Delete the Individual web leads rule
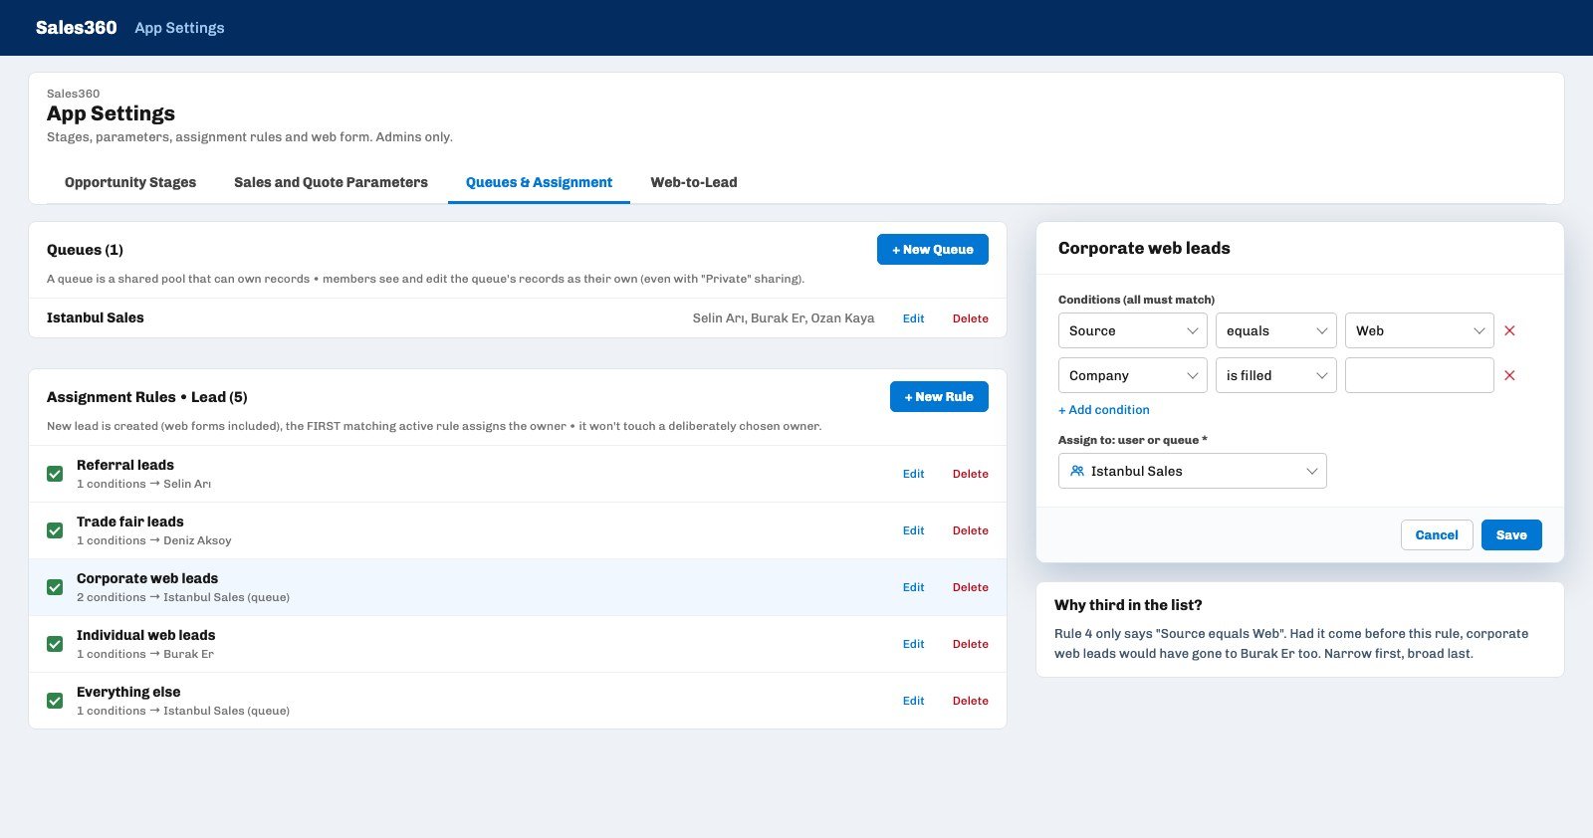 click(x=970, y=644)
